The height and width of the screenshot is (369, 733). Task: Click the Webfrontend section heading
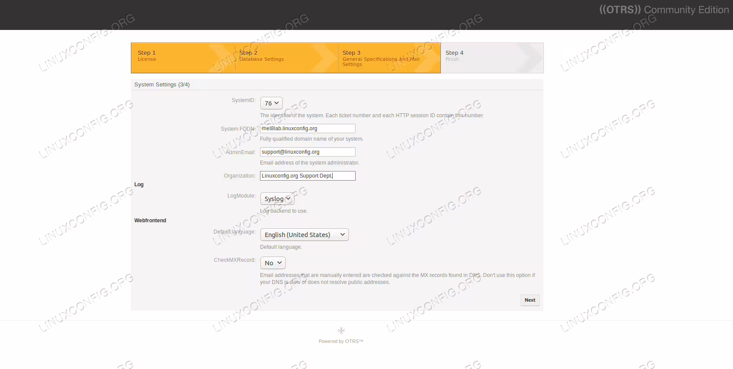pos(150,221)
